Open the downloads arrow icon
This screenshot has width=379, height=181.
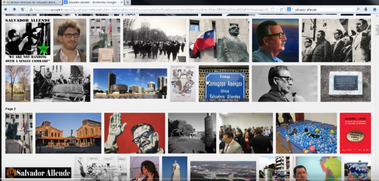click(366, 9)
